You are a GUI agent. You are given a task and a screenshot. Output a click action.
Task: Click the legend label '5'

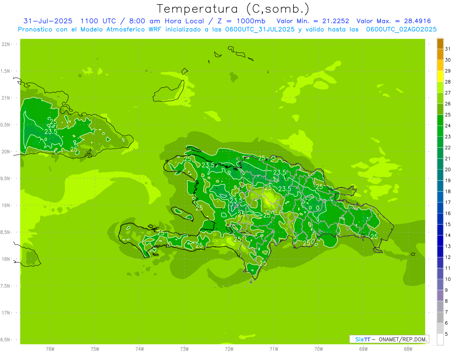tap(447, 334)
